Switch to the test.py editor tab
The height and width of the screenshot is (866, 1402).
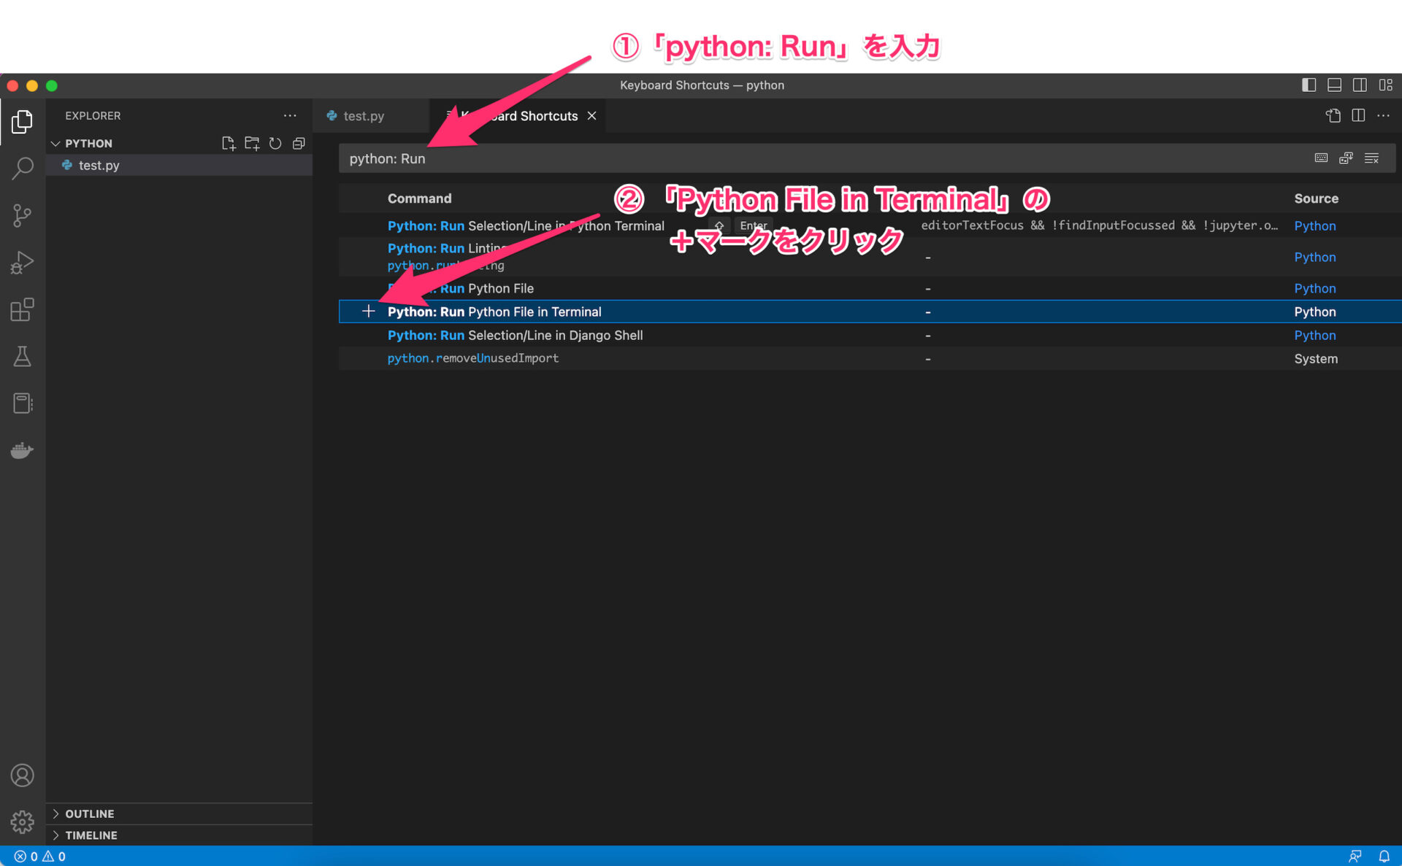(x=363, y=115)
